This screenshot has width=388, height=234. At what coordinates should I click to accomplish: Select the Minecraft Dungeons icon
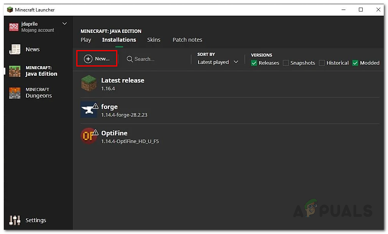pos(15,93)
